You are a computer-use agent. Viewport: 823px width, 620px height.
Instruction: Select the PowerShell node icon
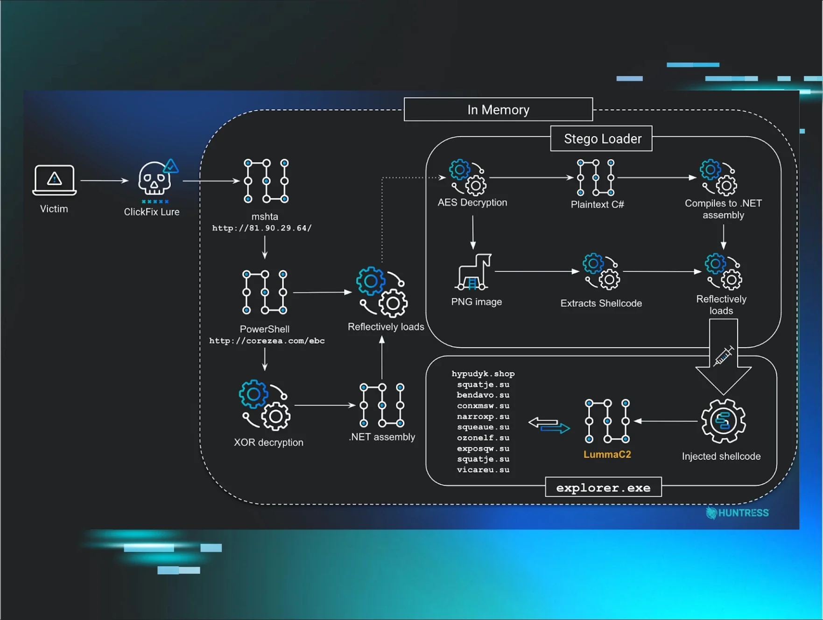264,292
